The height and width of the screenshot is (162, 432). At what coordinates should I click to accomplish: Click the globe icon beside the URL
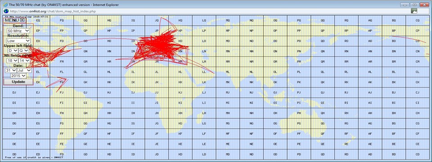[x=6, y=11]
